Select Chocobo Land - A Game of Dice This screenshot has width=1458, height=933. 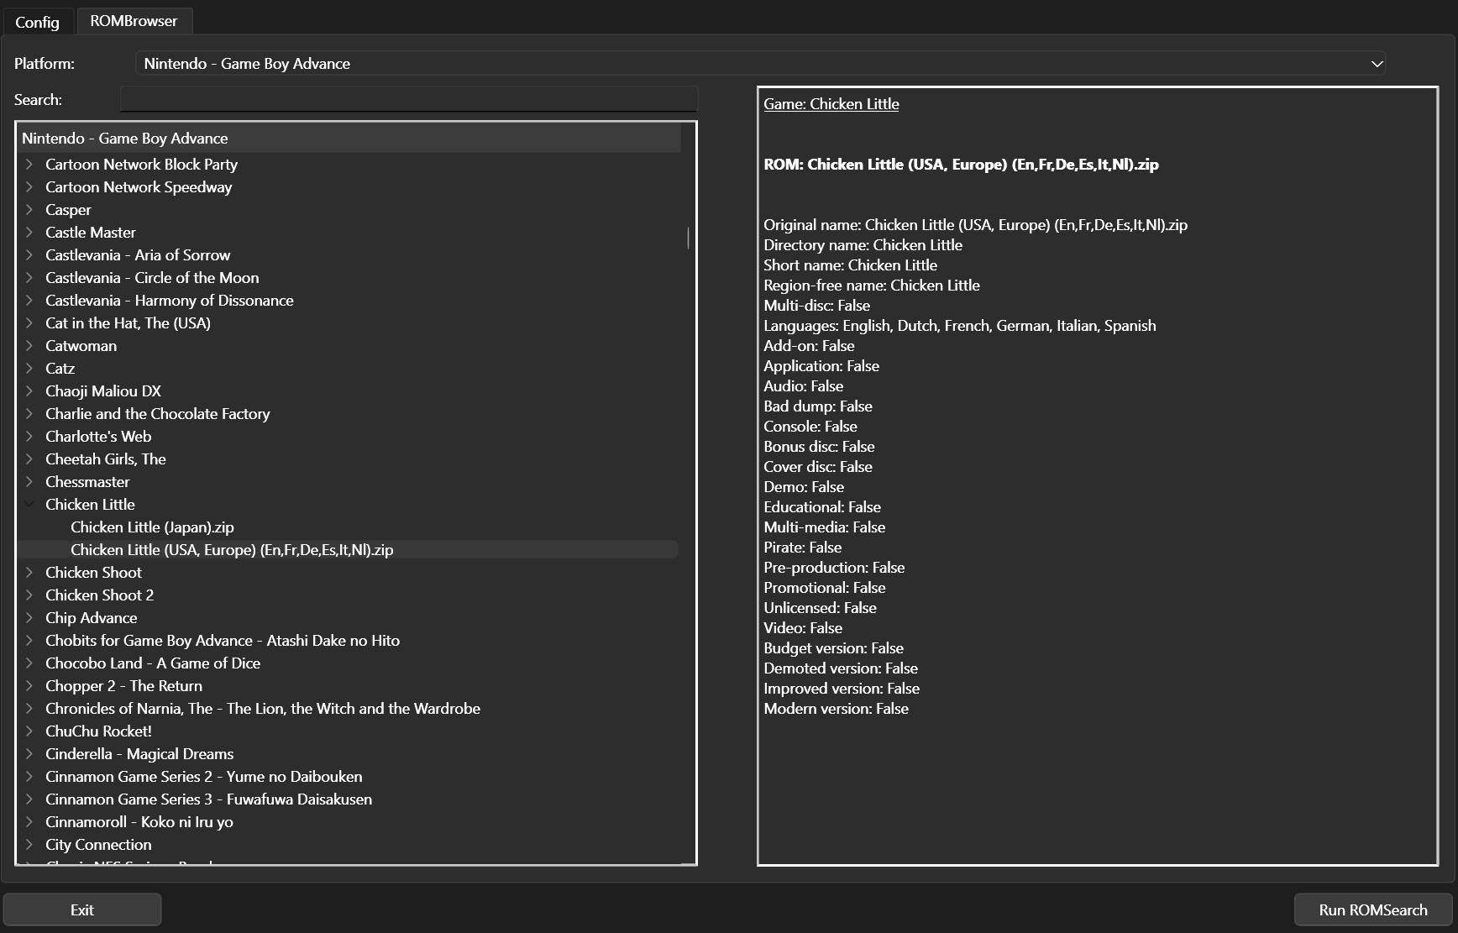153,663
